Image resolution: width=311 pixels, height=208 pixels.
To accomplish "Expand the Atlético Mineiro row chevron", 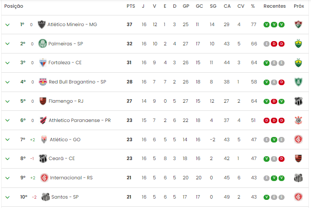I will 7,25.
